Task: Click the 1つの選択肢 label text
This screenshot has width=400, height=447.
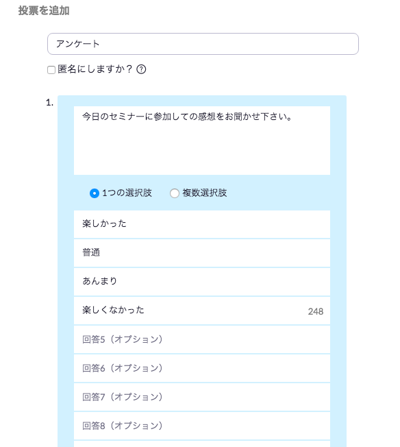Action: point(127,193)
